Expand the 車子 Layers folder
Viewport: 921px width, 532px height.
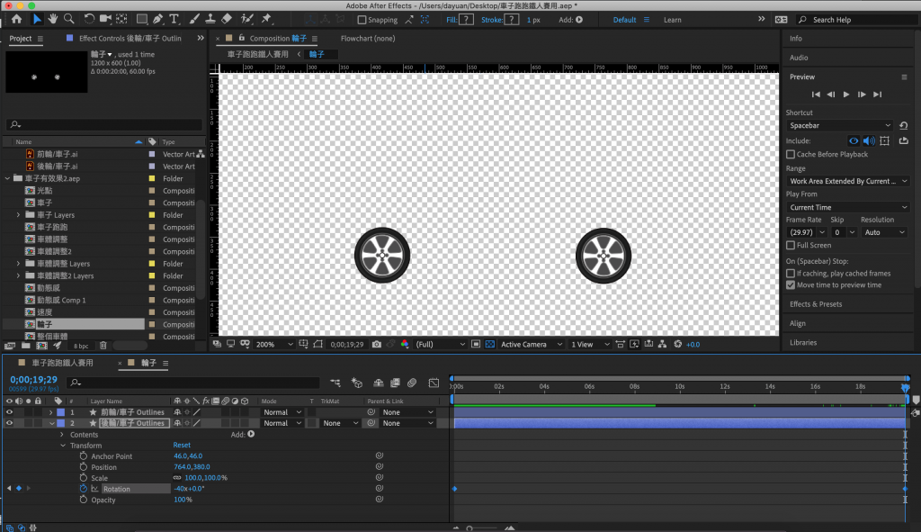tap(19, 215)
